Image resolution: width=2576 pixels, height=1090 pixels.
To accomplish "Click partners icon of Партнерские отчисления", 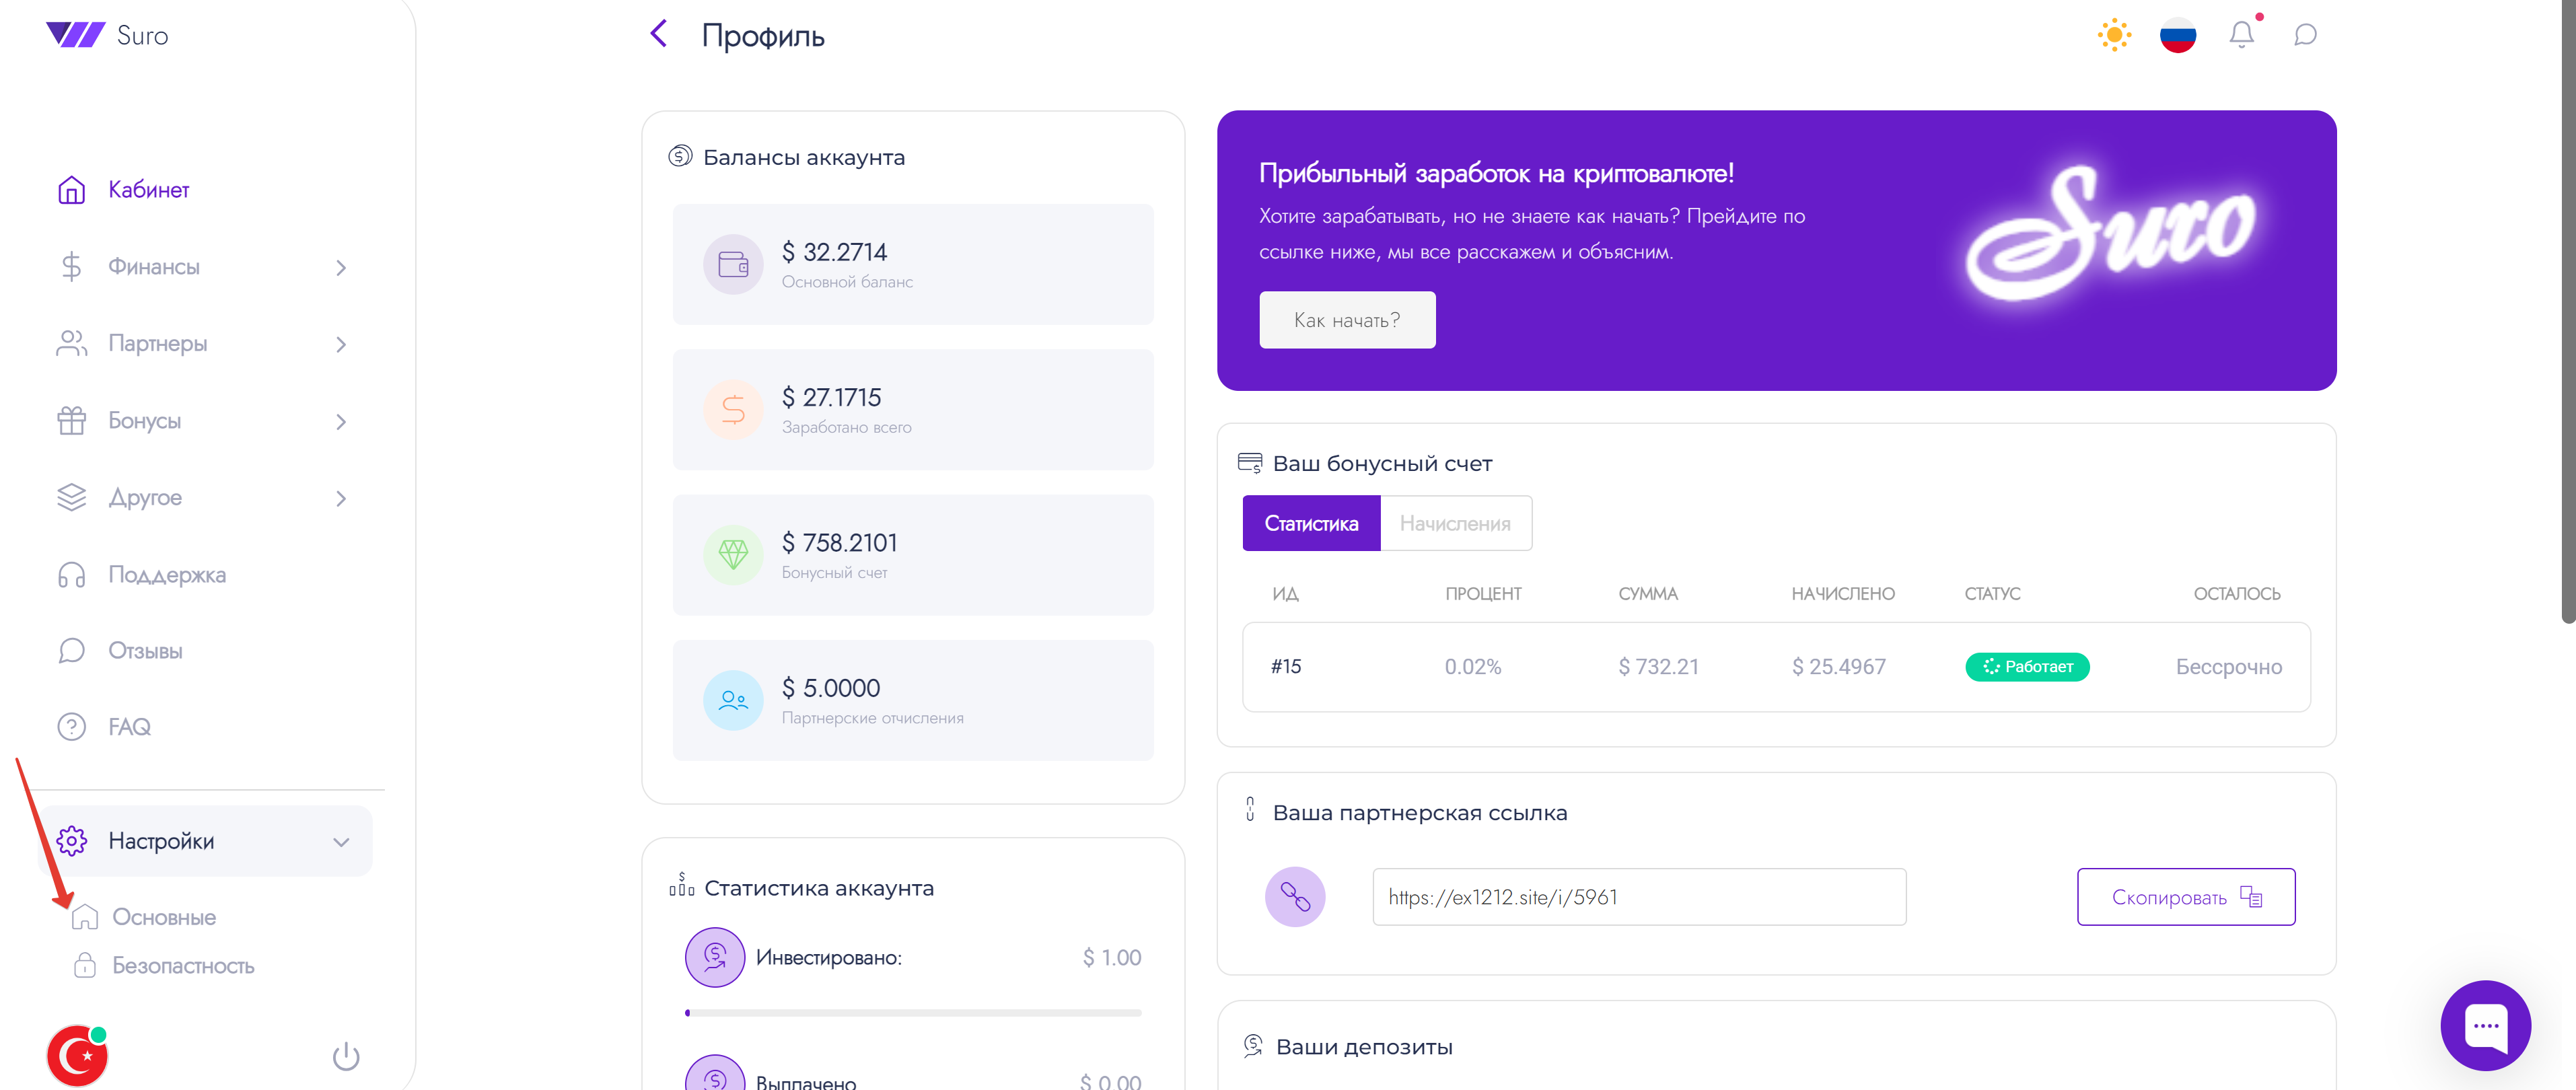I will [x=733, y=700].
